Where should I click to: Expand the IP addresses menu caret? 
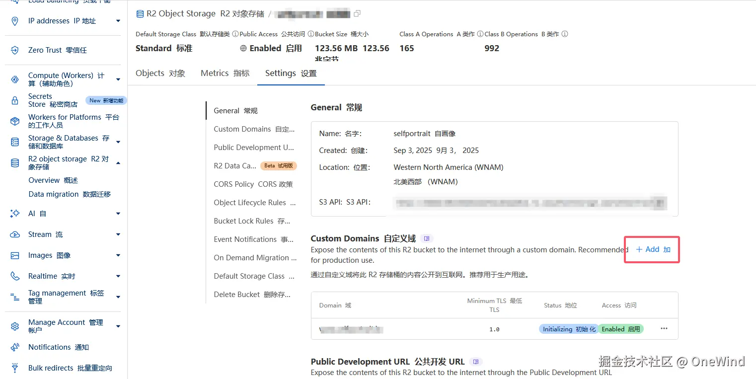[118, 21]
